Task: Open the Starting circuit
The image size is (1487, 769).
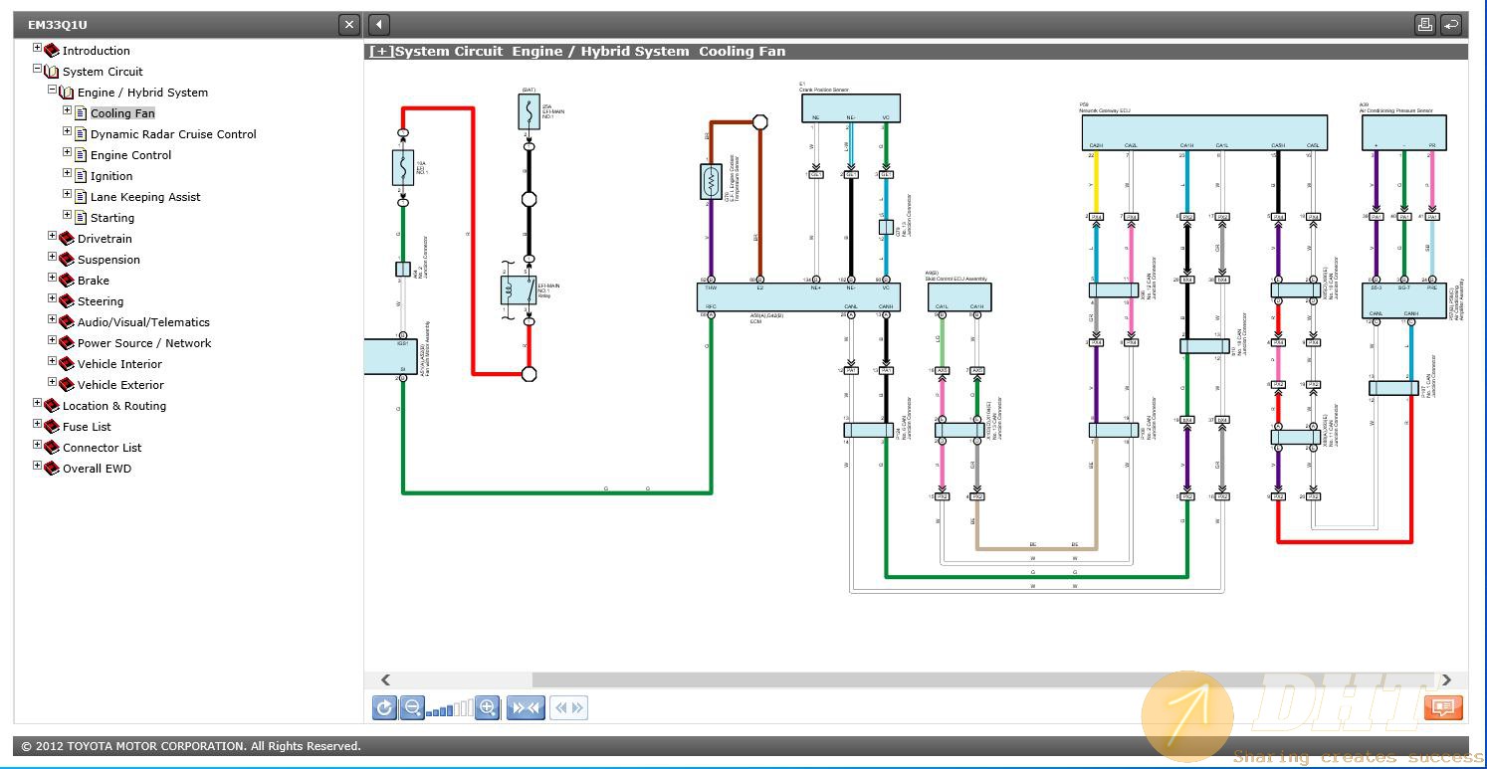Action: [112, 218]
